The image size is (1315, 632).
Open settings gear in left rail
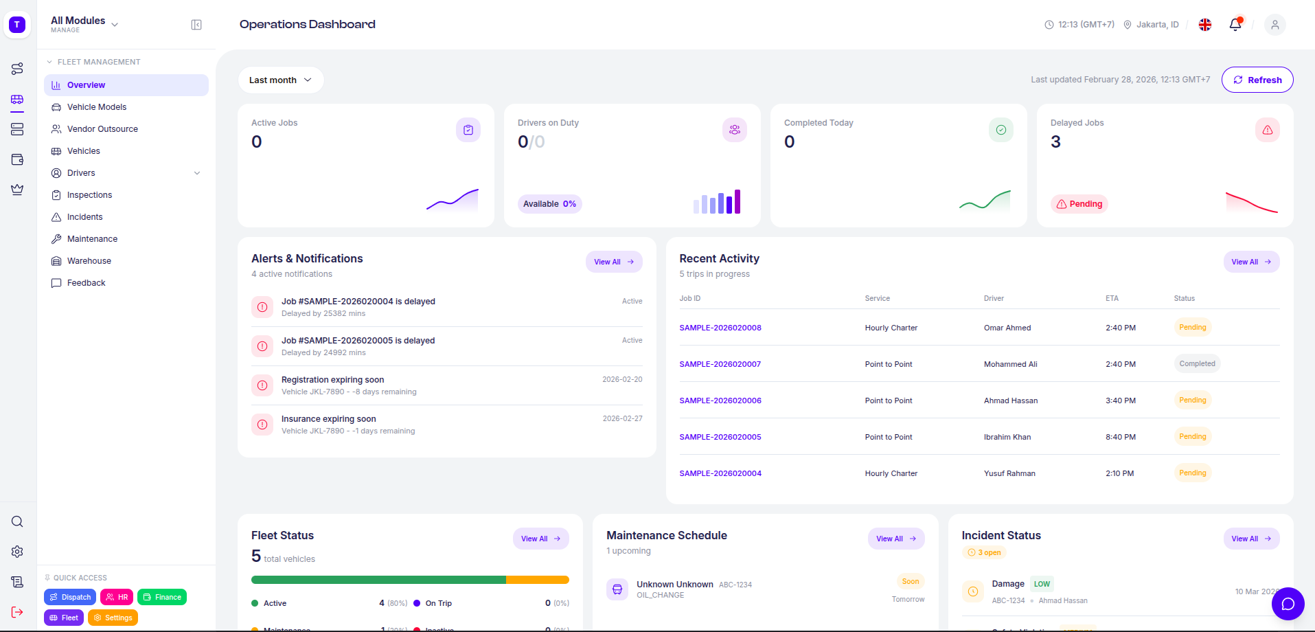pyautogui.click(x=17, y=552)
